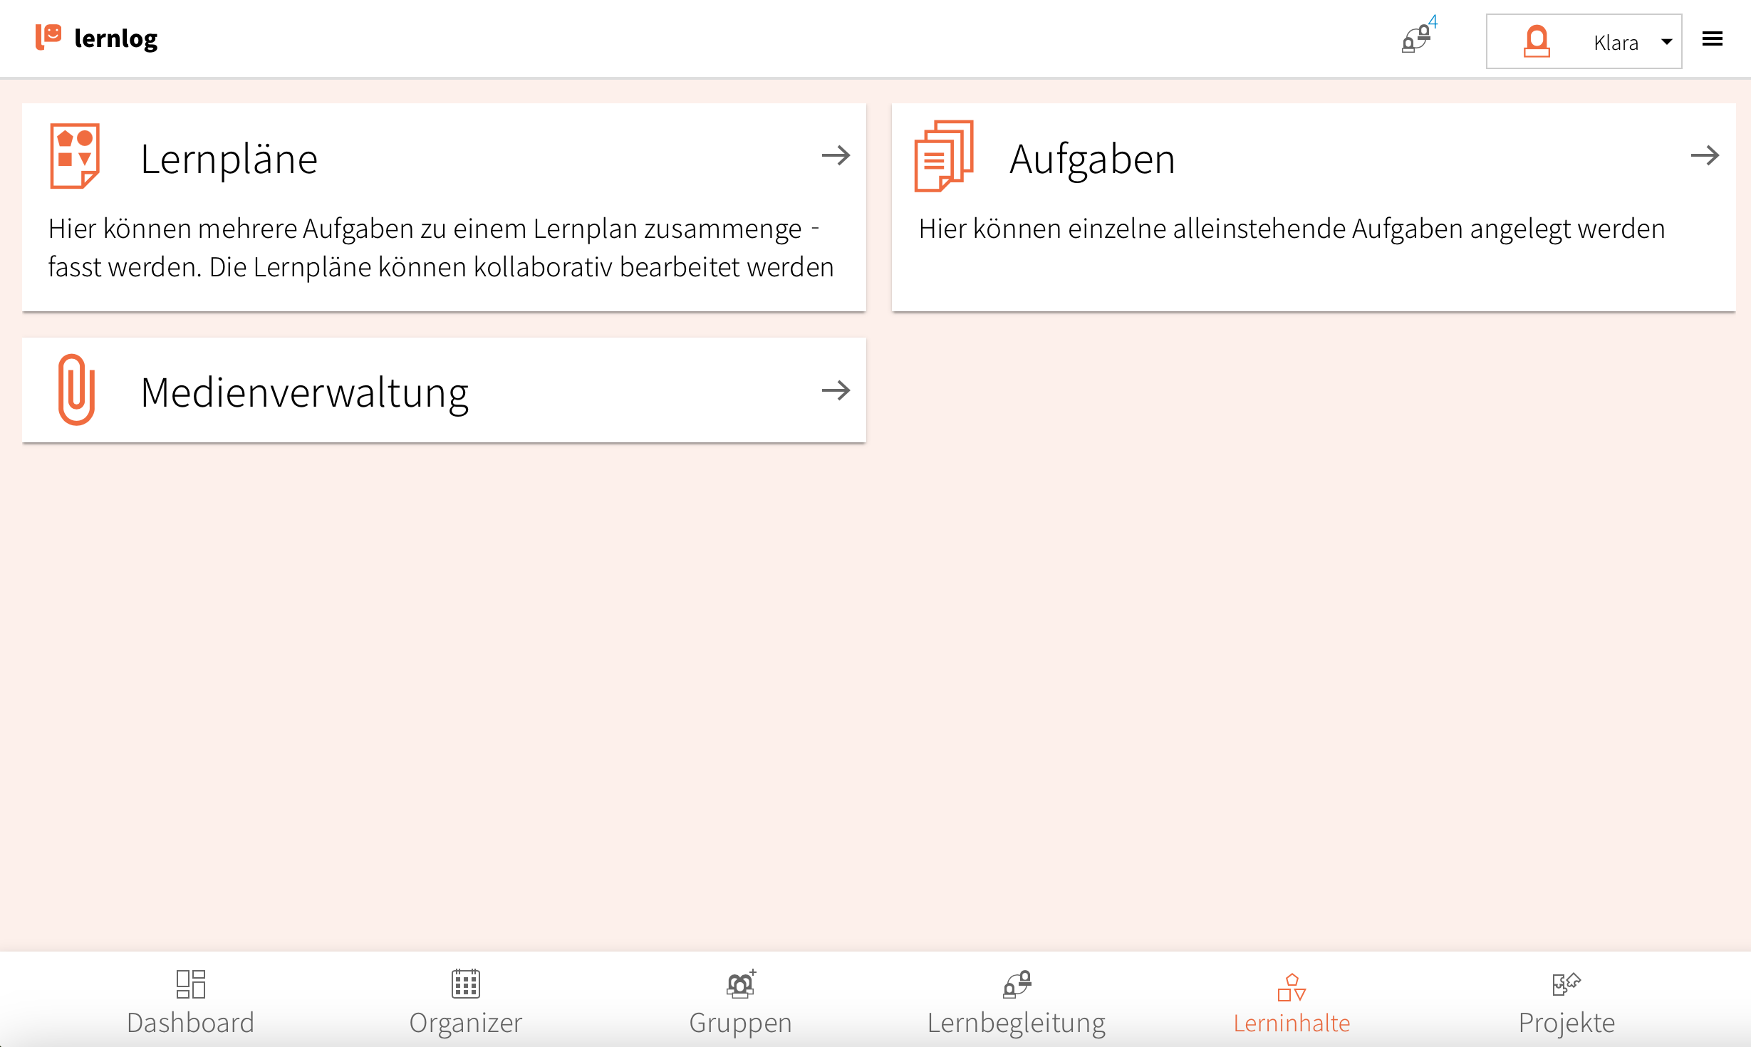Expand the Klara user dropdown arrow
1751x1047 pixels.
pos(1666,42)
